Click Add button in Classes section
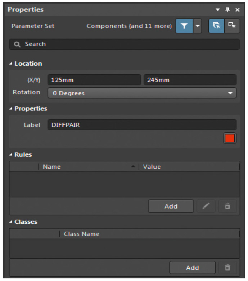The height and width of the screenshot is (281, 248). [192, 268]
